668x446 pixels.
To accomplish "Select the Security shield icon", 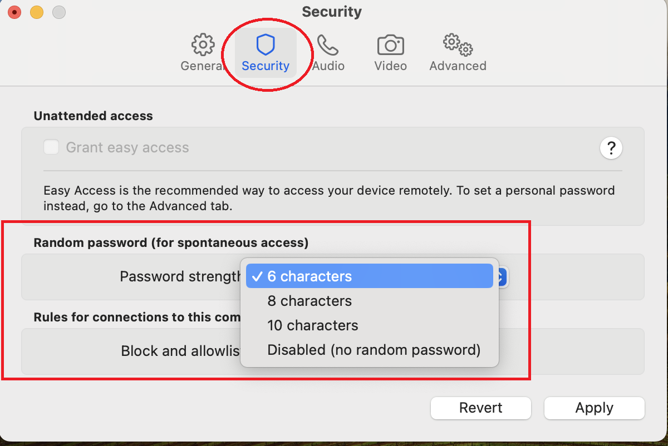I will (266, 44).
